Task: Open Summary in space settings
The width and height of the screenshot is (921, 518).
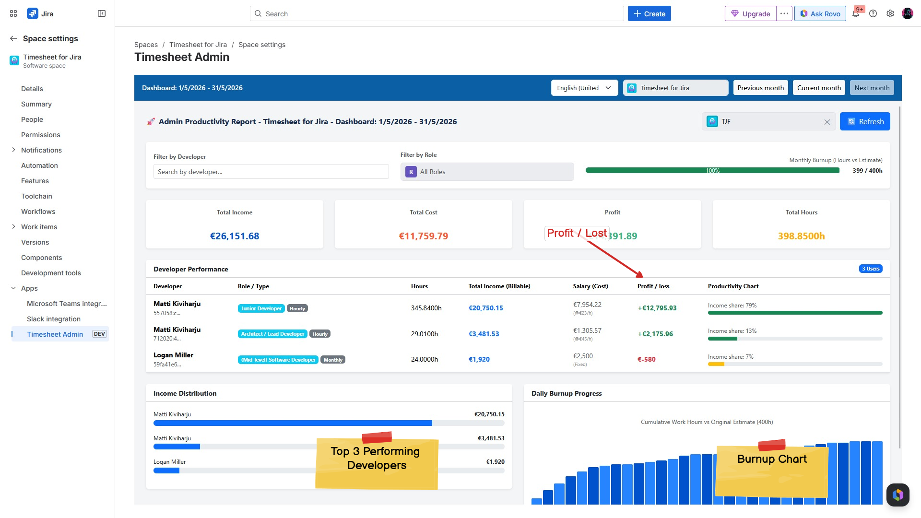Action: click(36, 104)
